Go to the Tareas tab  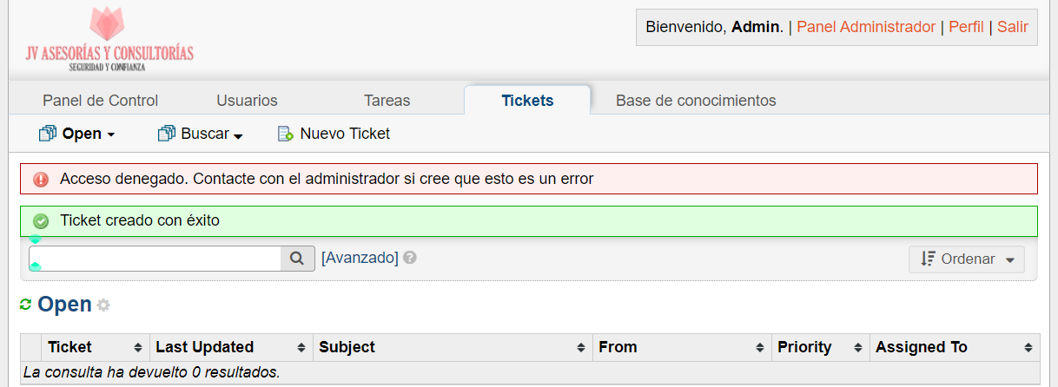point(387,101)
